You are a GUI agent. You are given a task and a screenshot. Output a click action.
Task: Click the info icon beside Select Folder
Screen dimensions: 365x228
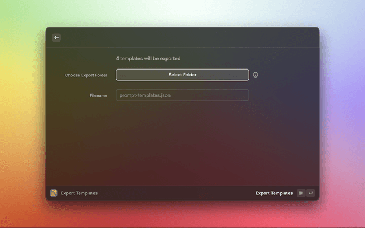tap(255, 75)
